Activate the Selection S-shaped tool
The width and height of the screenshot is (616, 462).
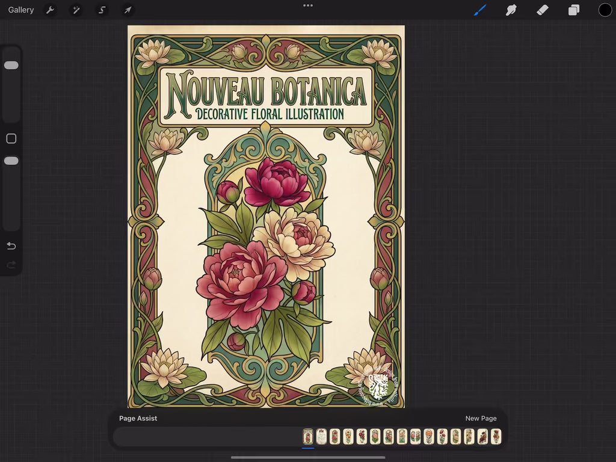tap(102, 10)
